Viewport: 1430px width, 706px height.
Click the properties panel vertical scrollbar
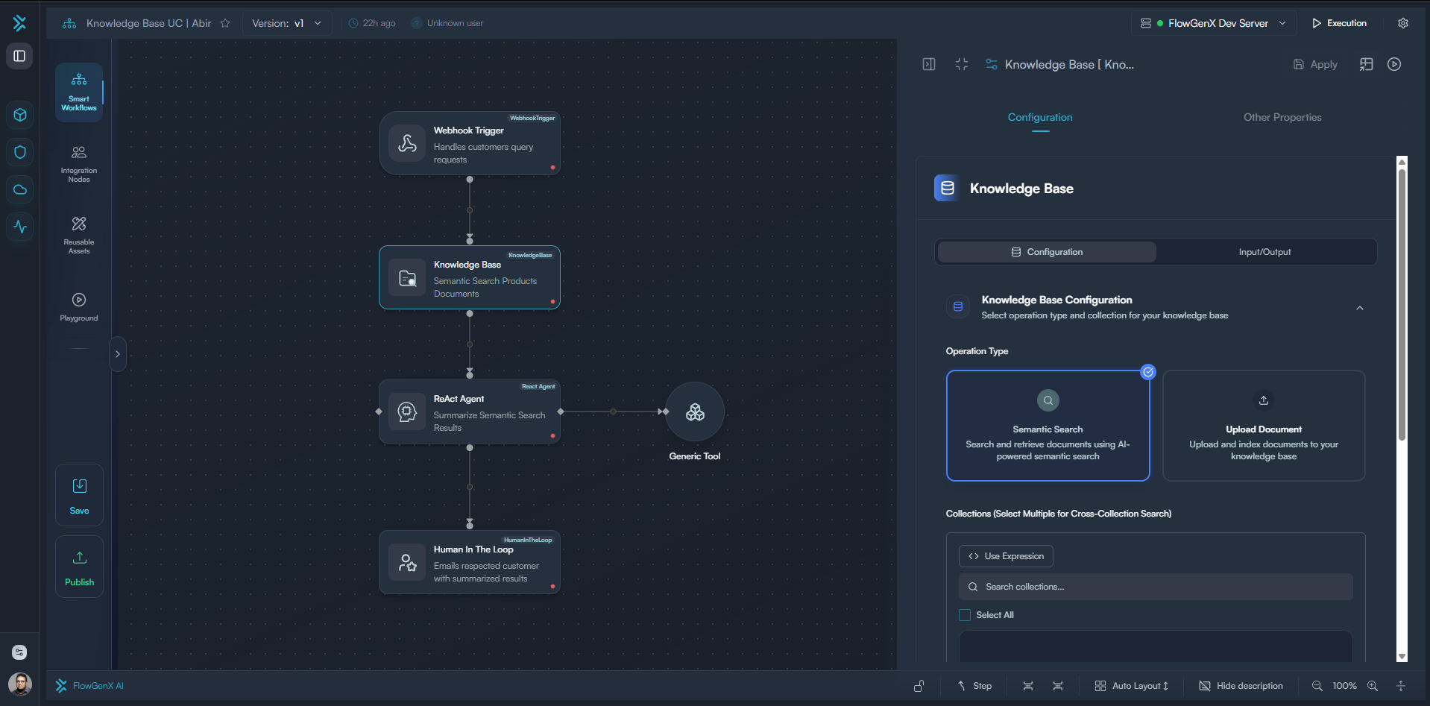1402,306
